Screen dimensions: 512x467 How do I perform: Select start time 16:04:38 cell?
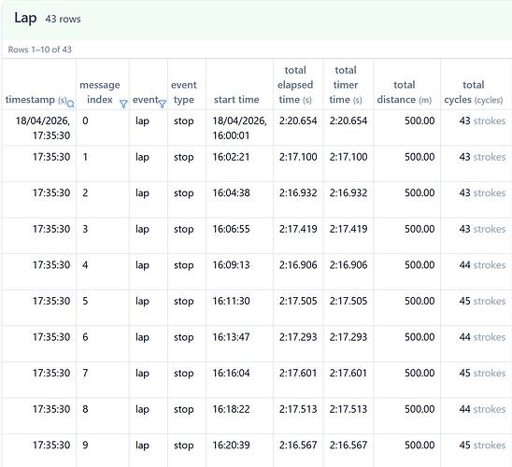click(x=231, y=193)
